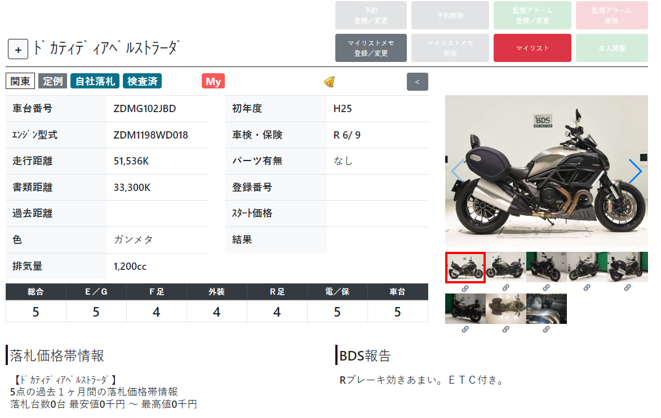Image resolution: width=661 pixels, height=418 pixels.
Task: Click the 過去距離 label
Action: pyautogui.click(x=33, y=214)
